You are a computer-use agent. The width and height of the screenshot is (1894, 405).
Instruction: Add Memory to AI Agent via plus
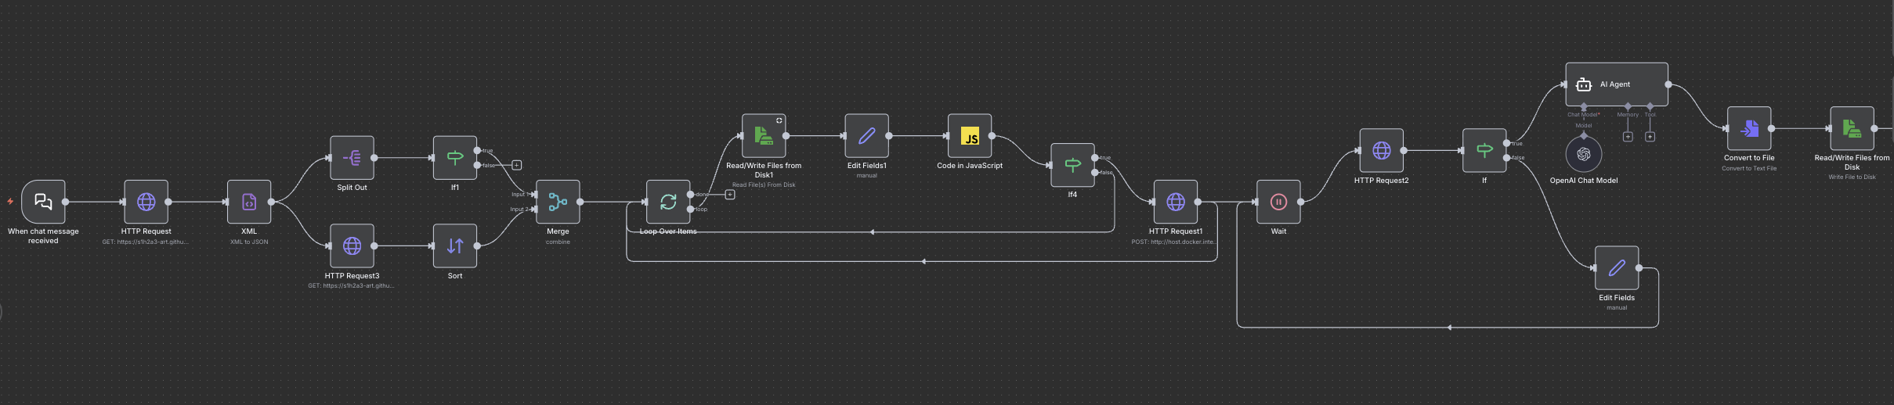tap(1628, 137)
